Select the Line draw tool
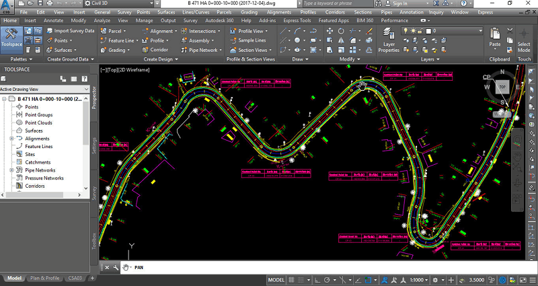Image resolution: width=538 pixels, height=286 pixels. [x=283, y=31]
